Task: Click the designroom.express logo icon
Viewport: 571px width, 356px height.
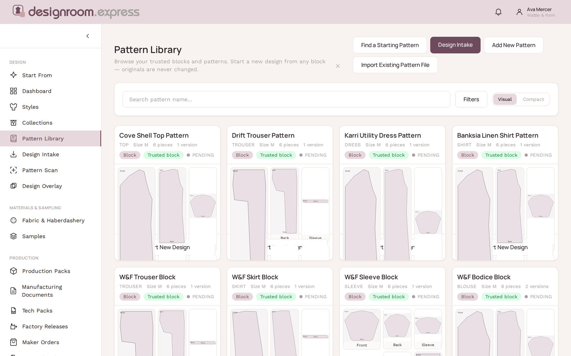Action: (x=19, y=11)
